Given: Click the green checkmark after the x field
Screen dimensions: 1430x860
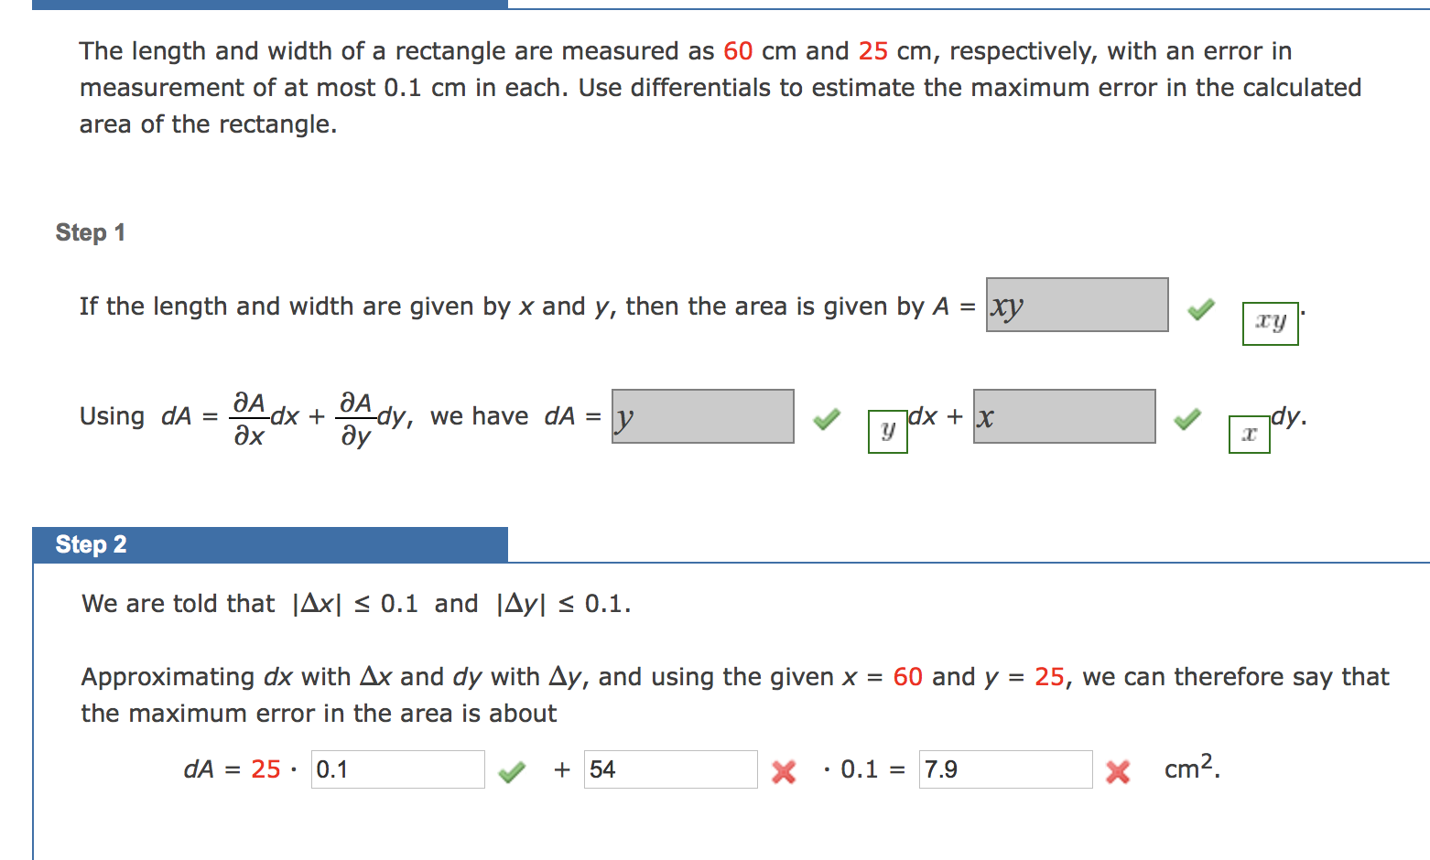Looking at the screenshot, I should click(x=1187, y=419).
